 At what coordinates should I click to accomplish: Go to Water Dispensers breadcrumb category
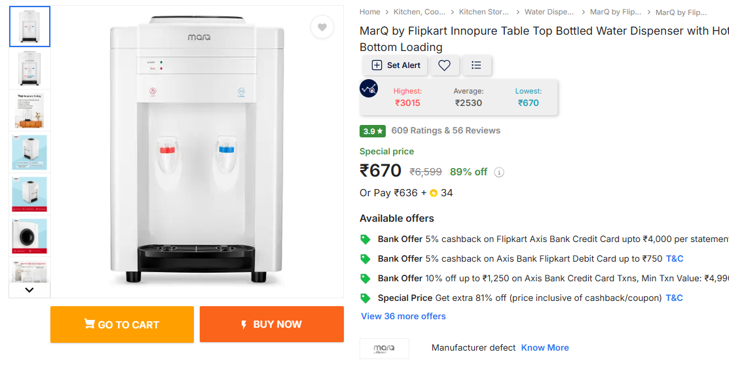(549, 12)
